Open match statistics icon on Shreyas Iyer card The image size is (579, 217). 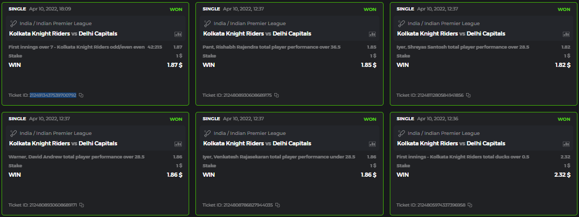566,34
